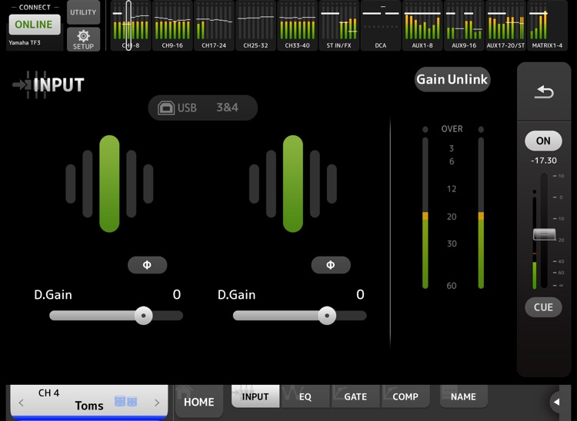The height and width of the screenshot is (421, 577).
Task: Go to next channel with right chevron
Action: pos(157,403)
